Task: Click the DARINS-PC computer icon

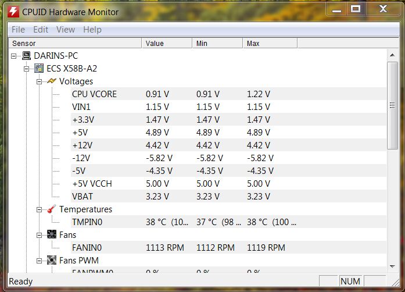Action: [26, 55]
